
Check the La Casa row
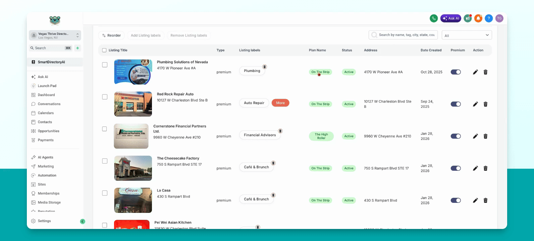point(105,193)
